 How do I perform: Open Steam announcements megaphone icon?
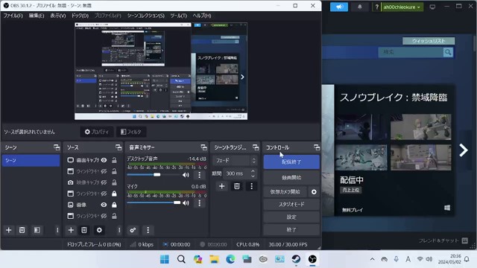click(339, 7)
